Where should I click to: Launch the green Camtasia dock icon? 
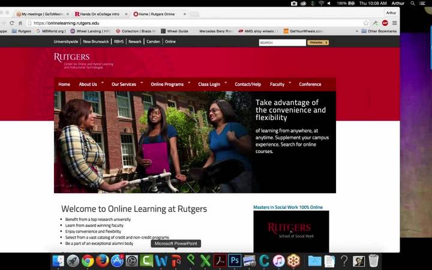click(x=146, y=260)
